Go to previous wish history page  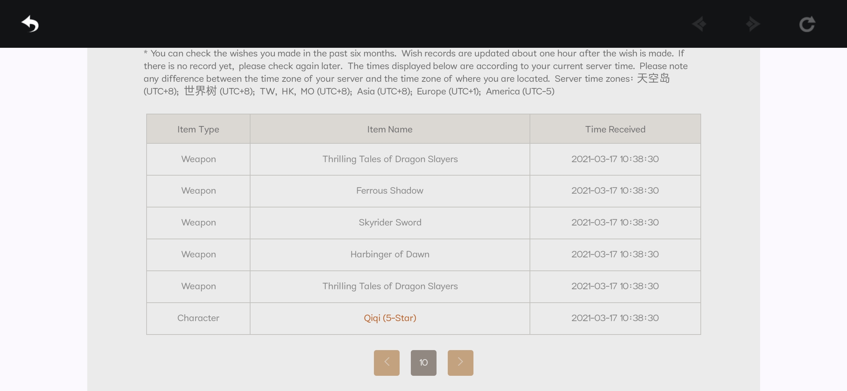coord(387,362)
